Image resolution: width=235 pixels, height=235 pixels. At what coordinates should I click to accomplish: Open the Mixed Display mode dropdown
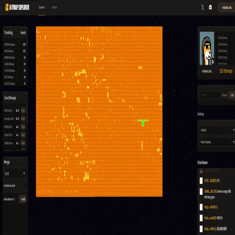[x=217, y=142]
